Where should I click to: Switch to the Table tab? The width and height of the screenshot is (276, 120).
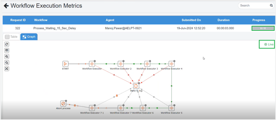pos(11,37)
